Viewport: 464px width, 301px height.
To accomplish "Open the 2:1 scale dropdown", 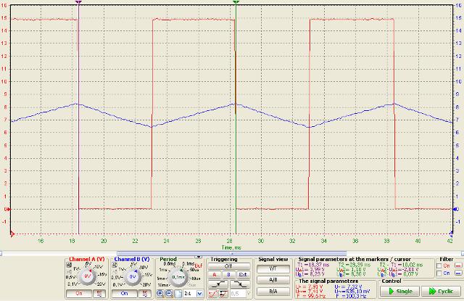I will tap(193, 294).
